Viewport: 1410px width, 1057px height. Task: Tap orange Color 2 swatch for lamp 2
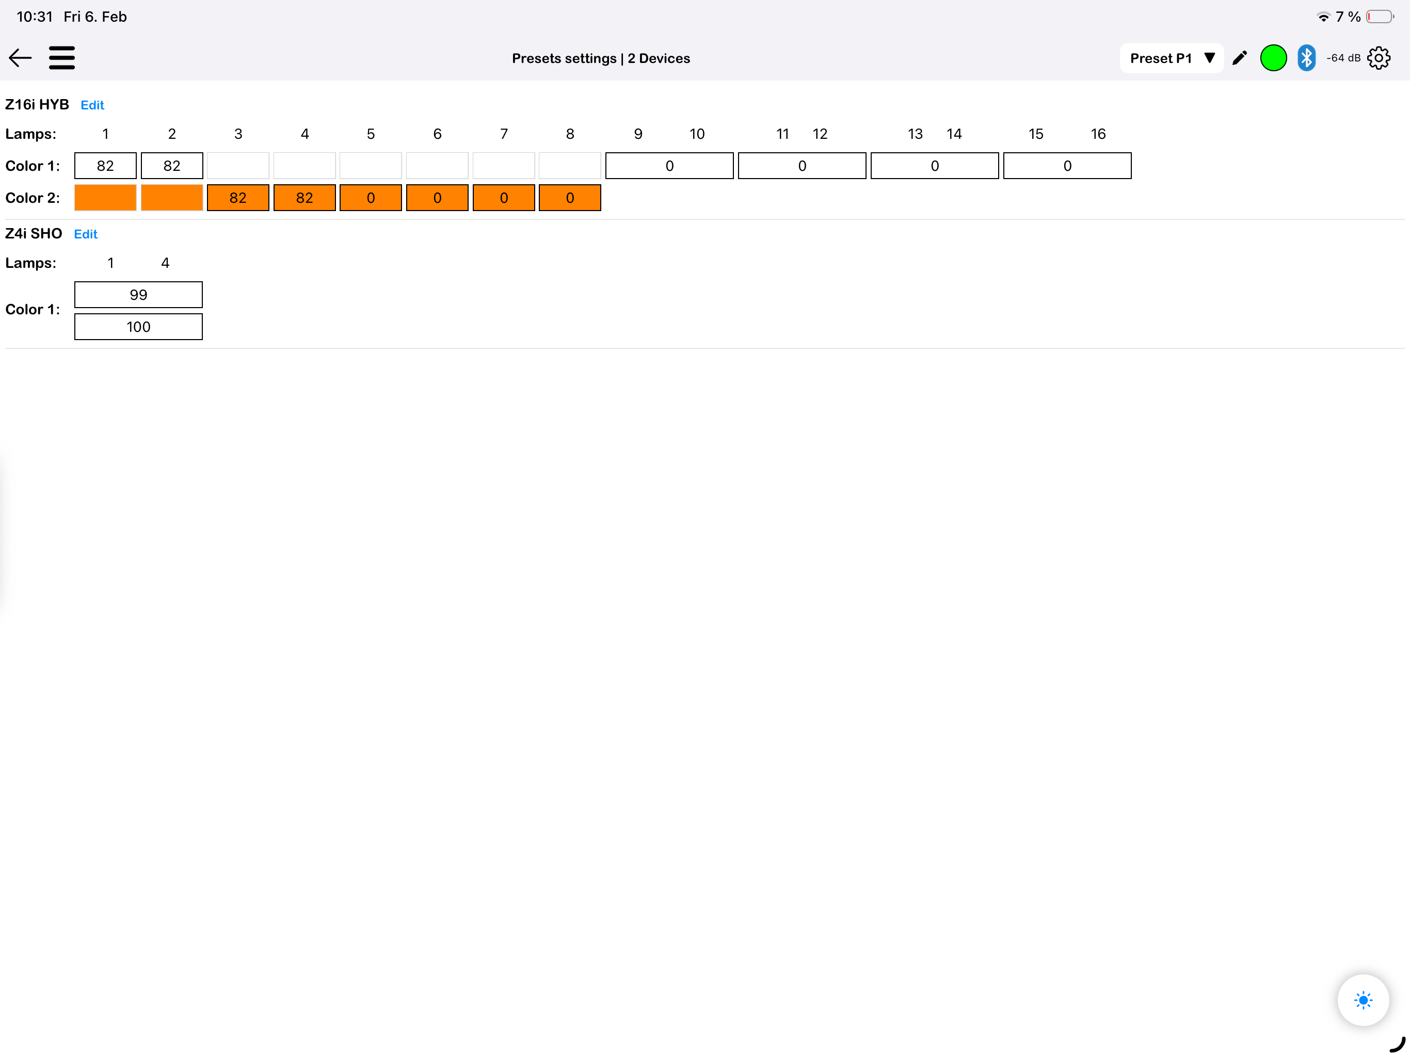[171, 198]
